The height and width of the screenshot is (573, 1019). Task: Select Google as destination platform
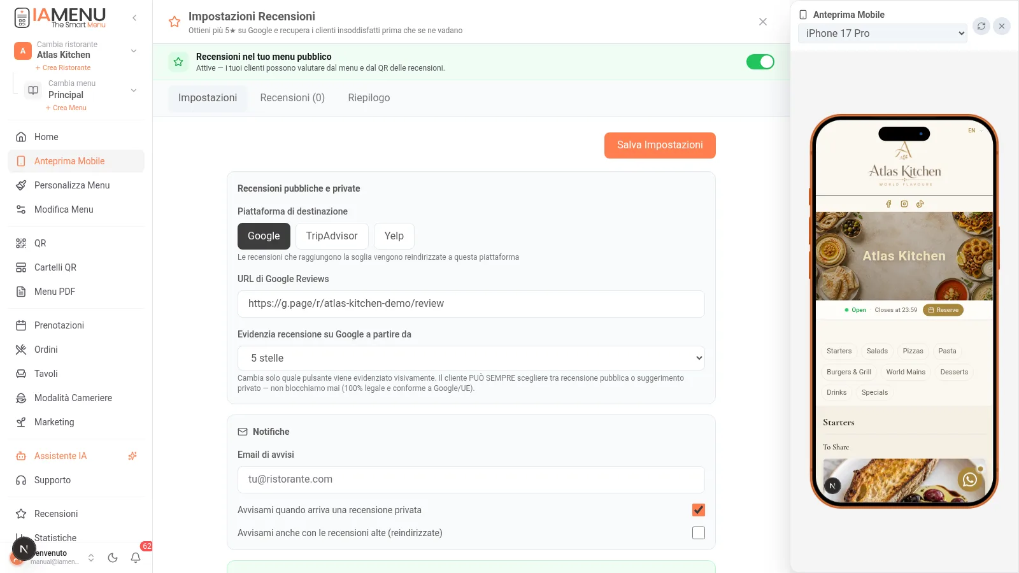[264, 236]
